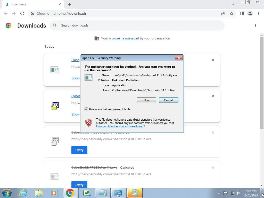Click the network tray icon
The height and width of the screenshot is (198, 264).
(x=232, y=193)
